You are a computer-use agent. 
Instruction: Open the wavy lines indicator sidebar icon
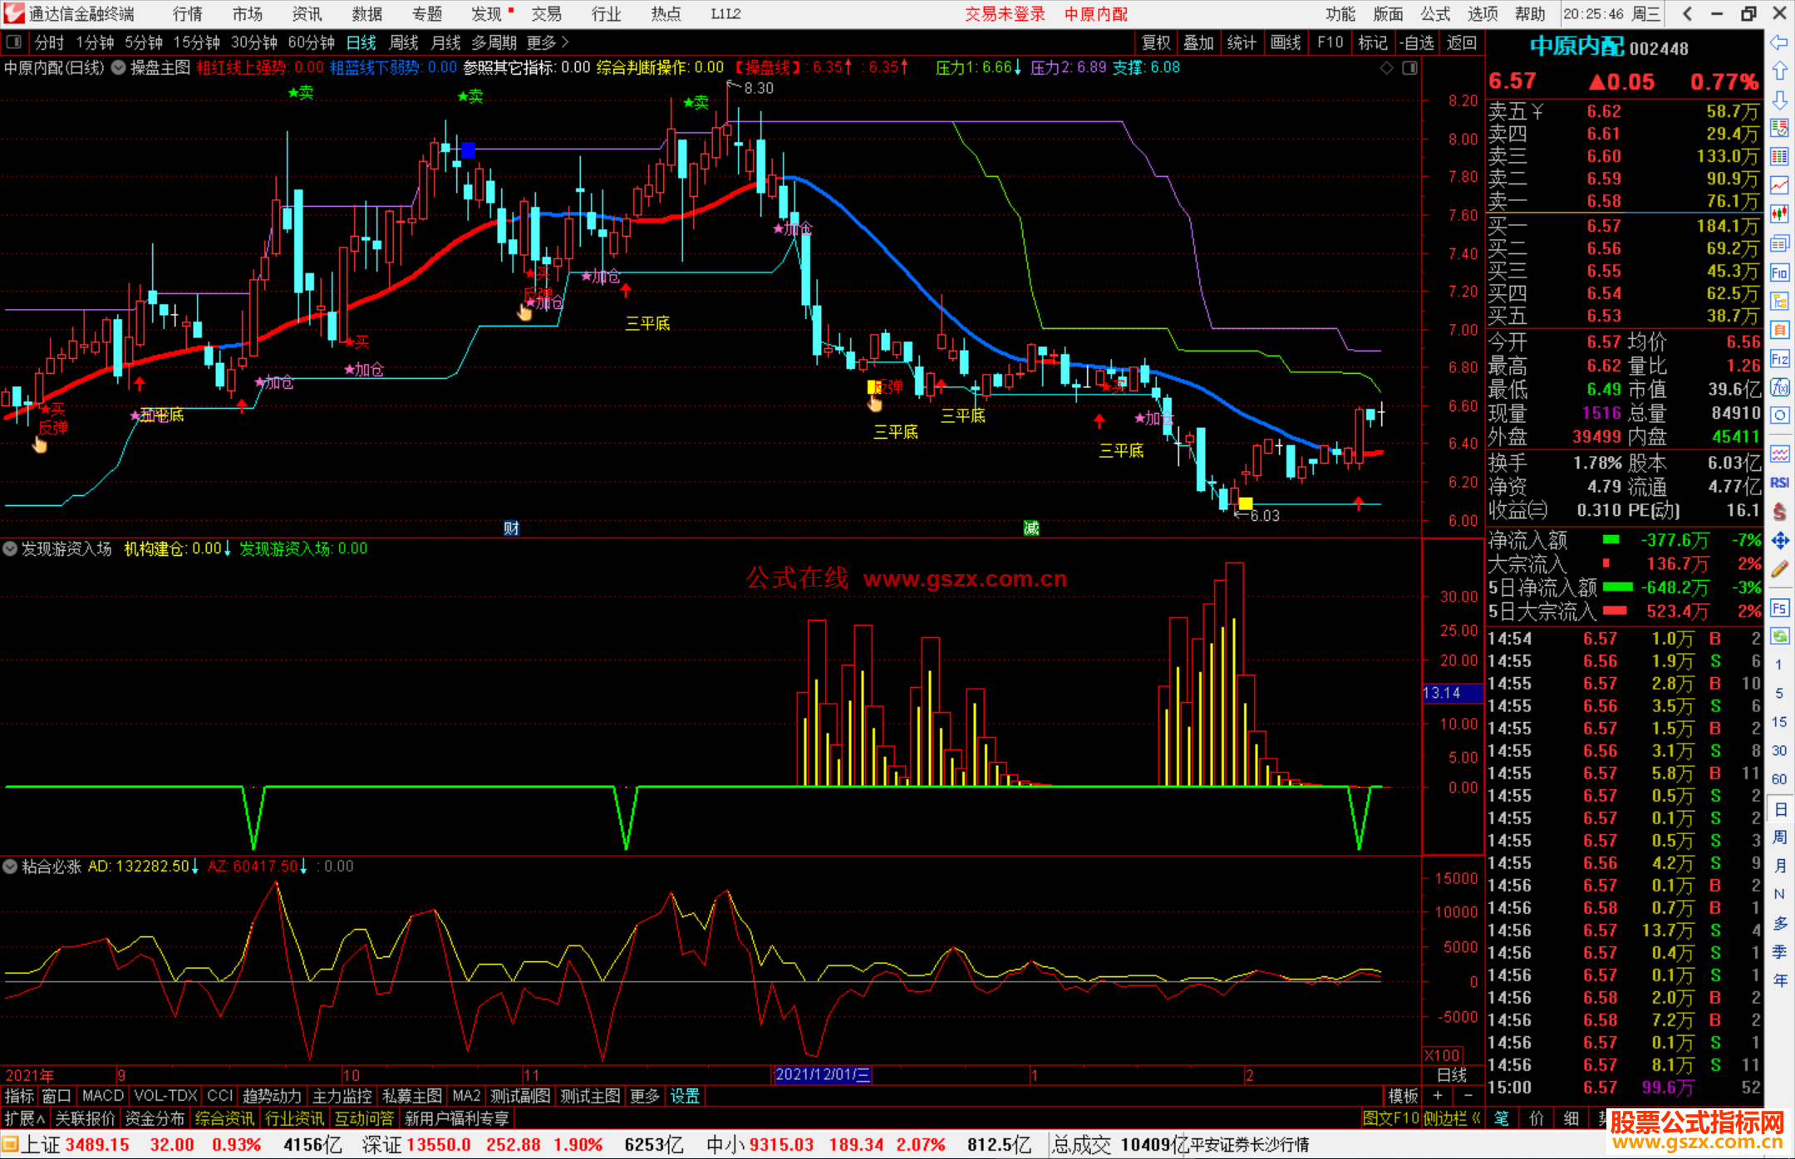pos(1779,454)
